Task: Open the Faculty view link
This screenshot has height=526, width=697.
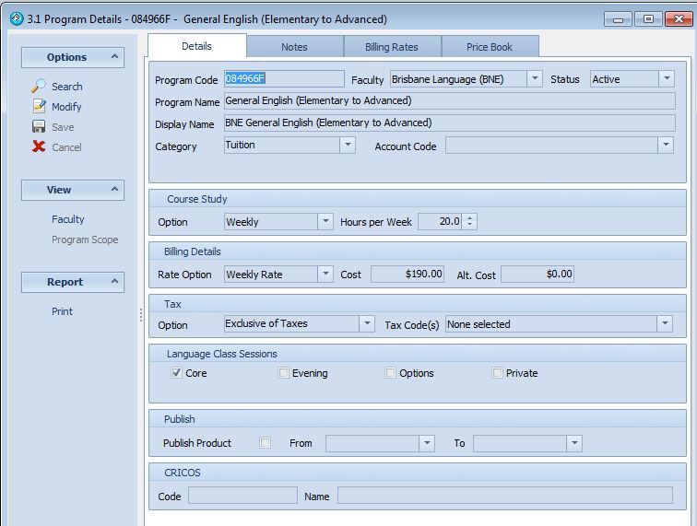Action: tap(68, 219)
